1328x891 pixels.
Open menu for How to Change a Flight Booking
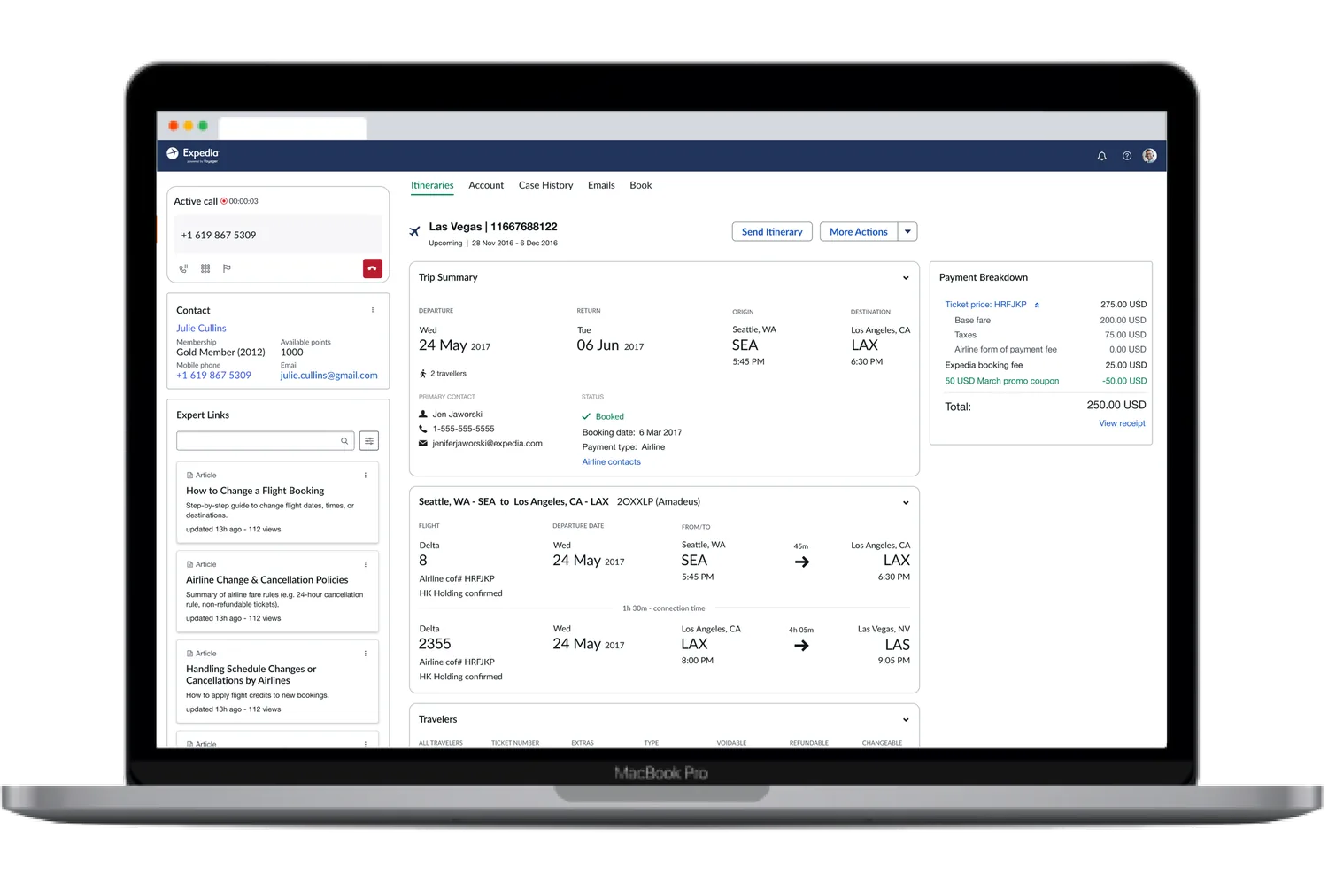(x=366, y=476)
